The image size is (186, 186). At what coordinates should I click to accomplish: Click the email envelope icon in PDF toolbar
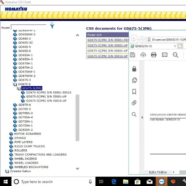165,55
